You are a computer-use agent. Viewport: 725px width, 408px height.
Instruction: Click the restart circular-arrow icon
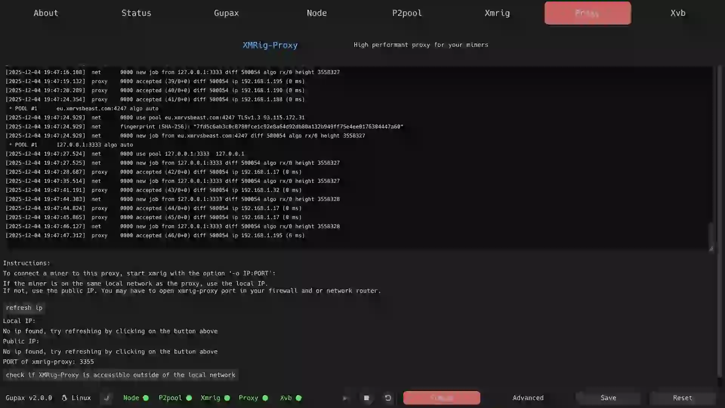[388, 398]
